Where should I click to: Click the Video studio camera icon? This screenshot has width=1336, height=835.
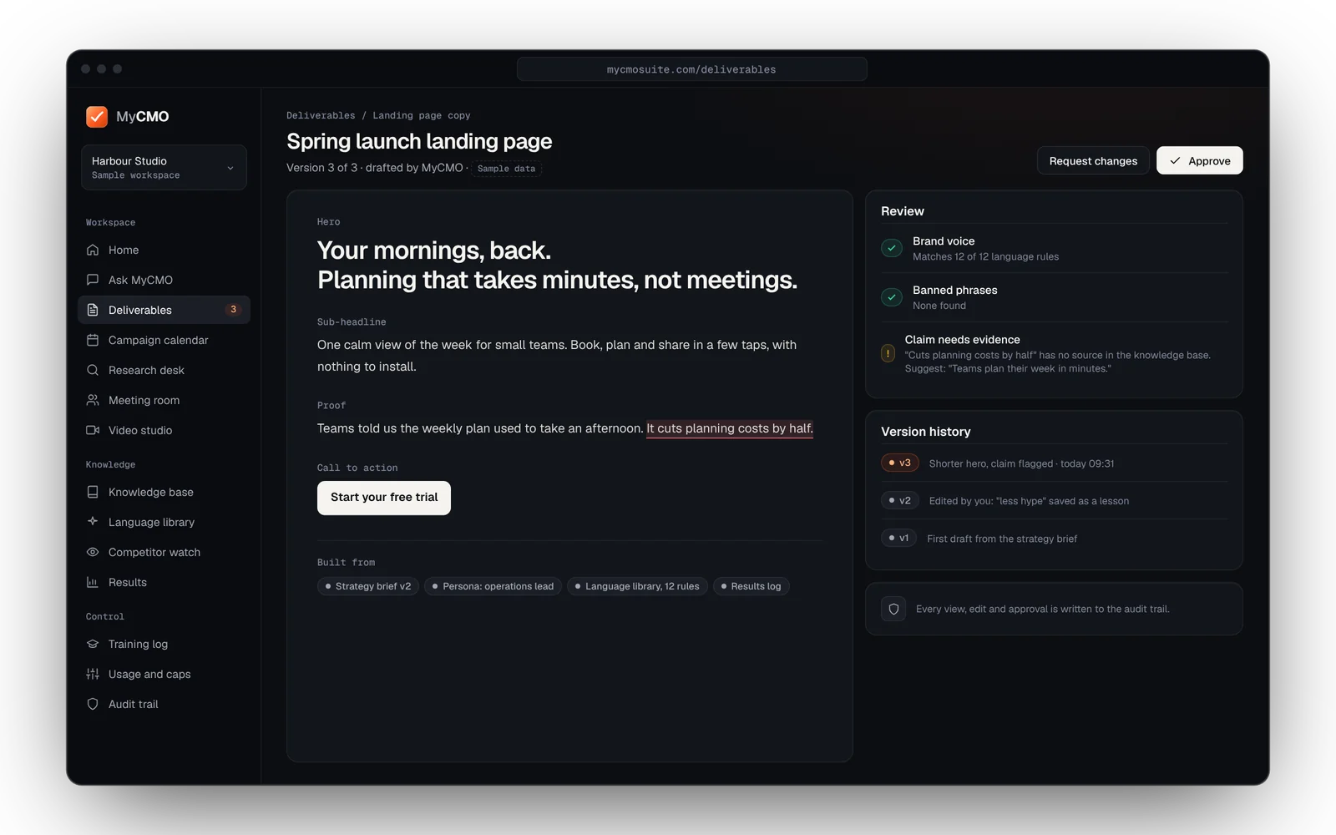pyautogui.click(x=93, y=430)
